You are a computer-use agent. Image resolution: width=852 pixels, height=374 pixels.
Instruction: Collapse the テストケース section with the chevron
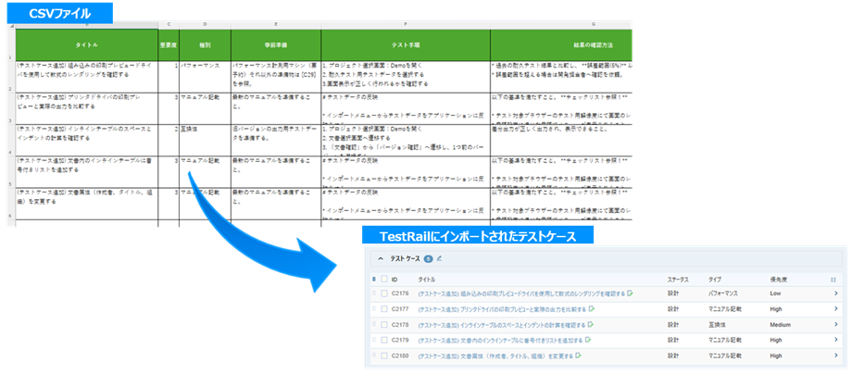click(380, 259)
